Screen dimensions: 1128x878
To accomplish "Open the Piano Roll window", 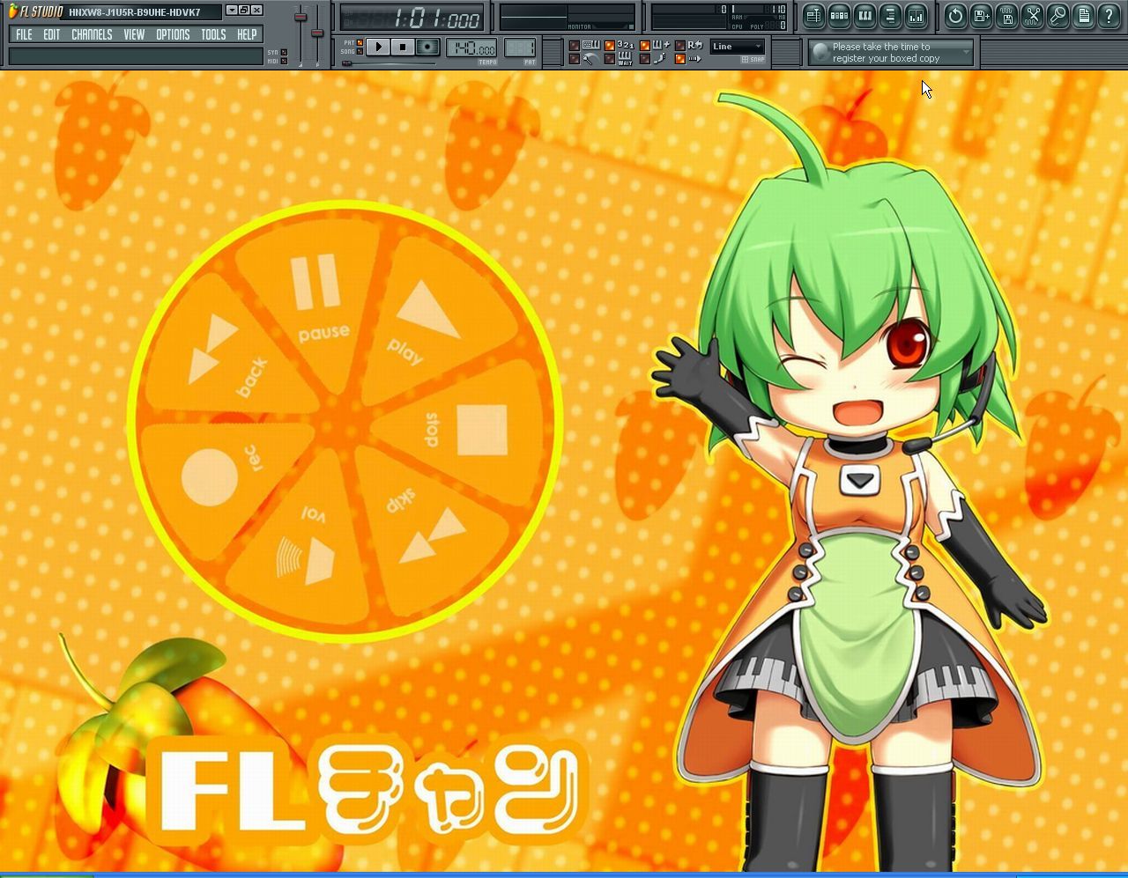I will pyautogui.click(x=865, y=16).
